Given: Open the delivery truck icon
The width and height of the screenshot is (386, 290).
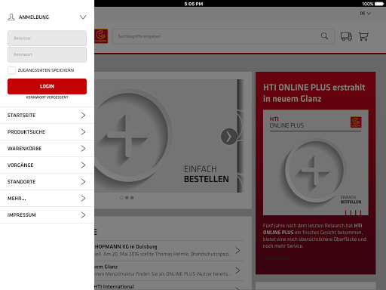Looking at the screenshot, I should click(x=346, y=36).
